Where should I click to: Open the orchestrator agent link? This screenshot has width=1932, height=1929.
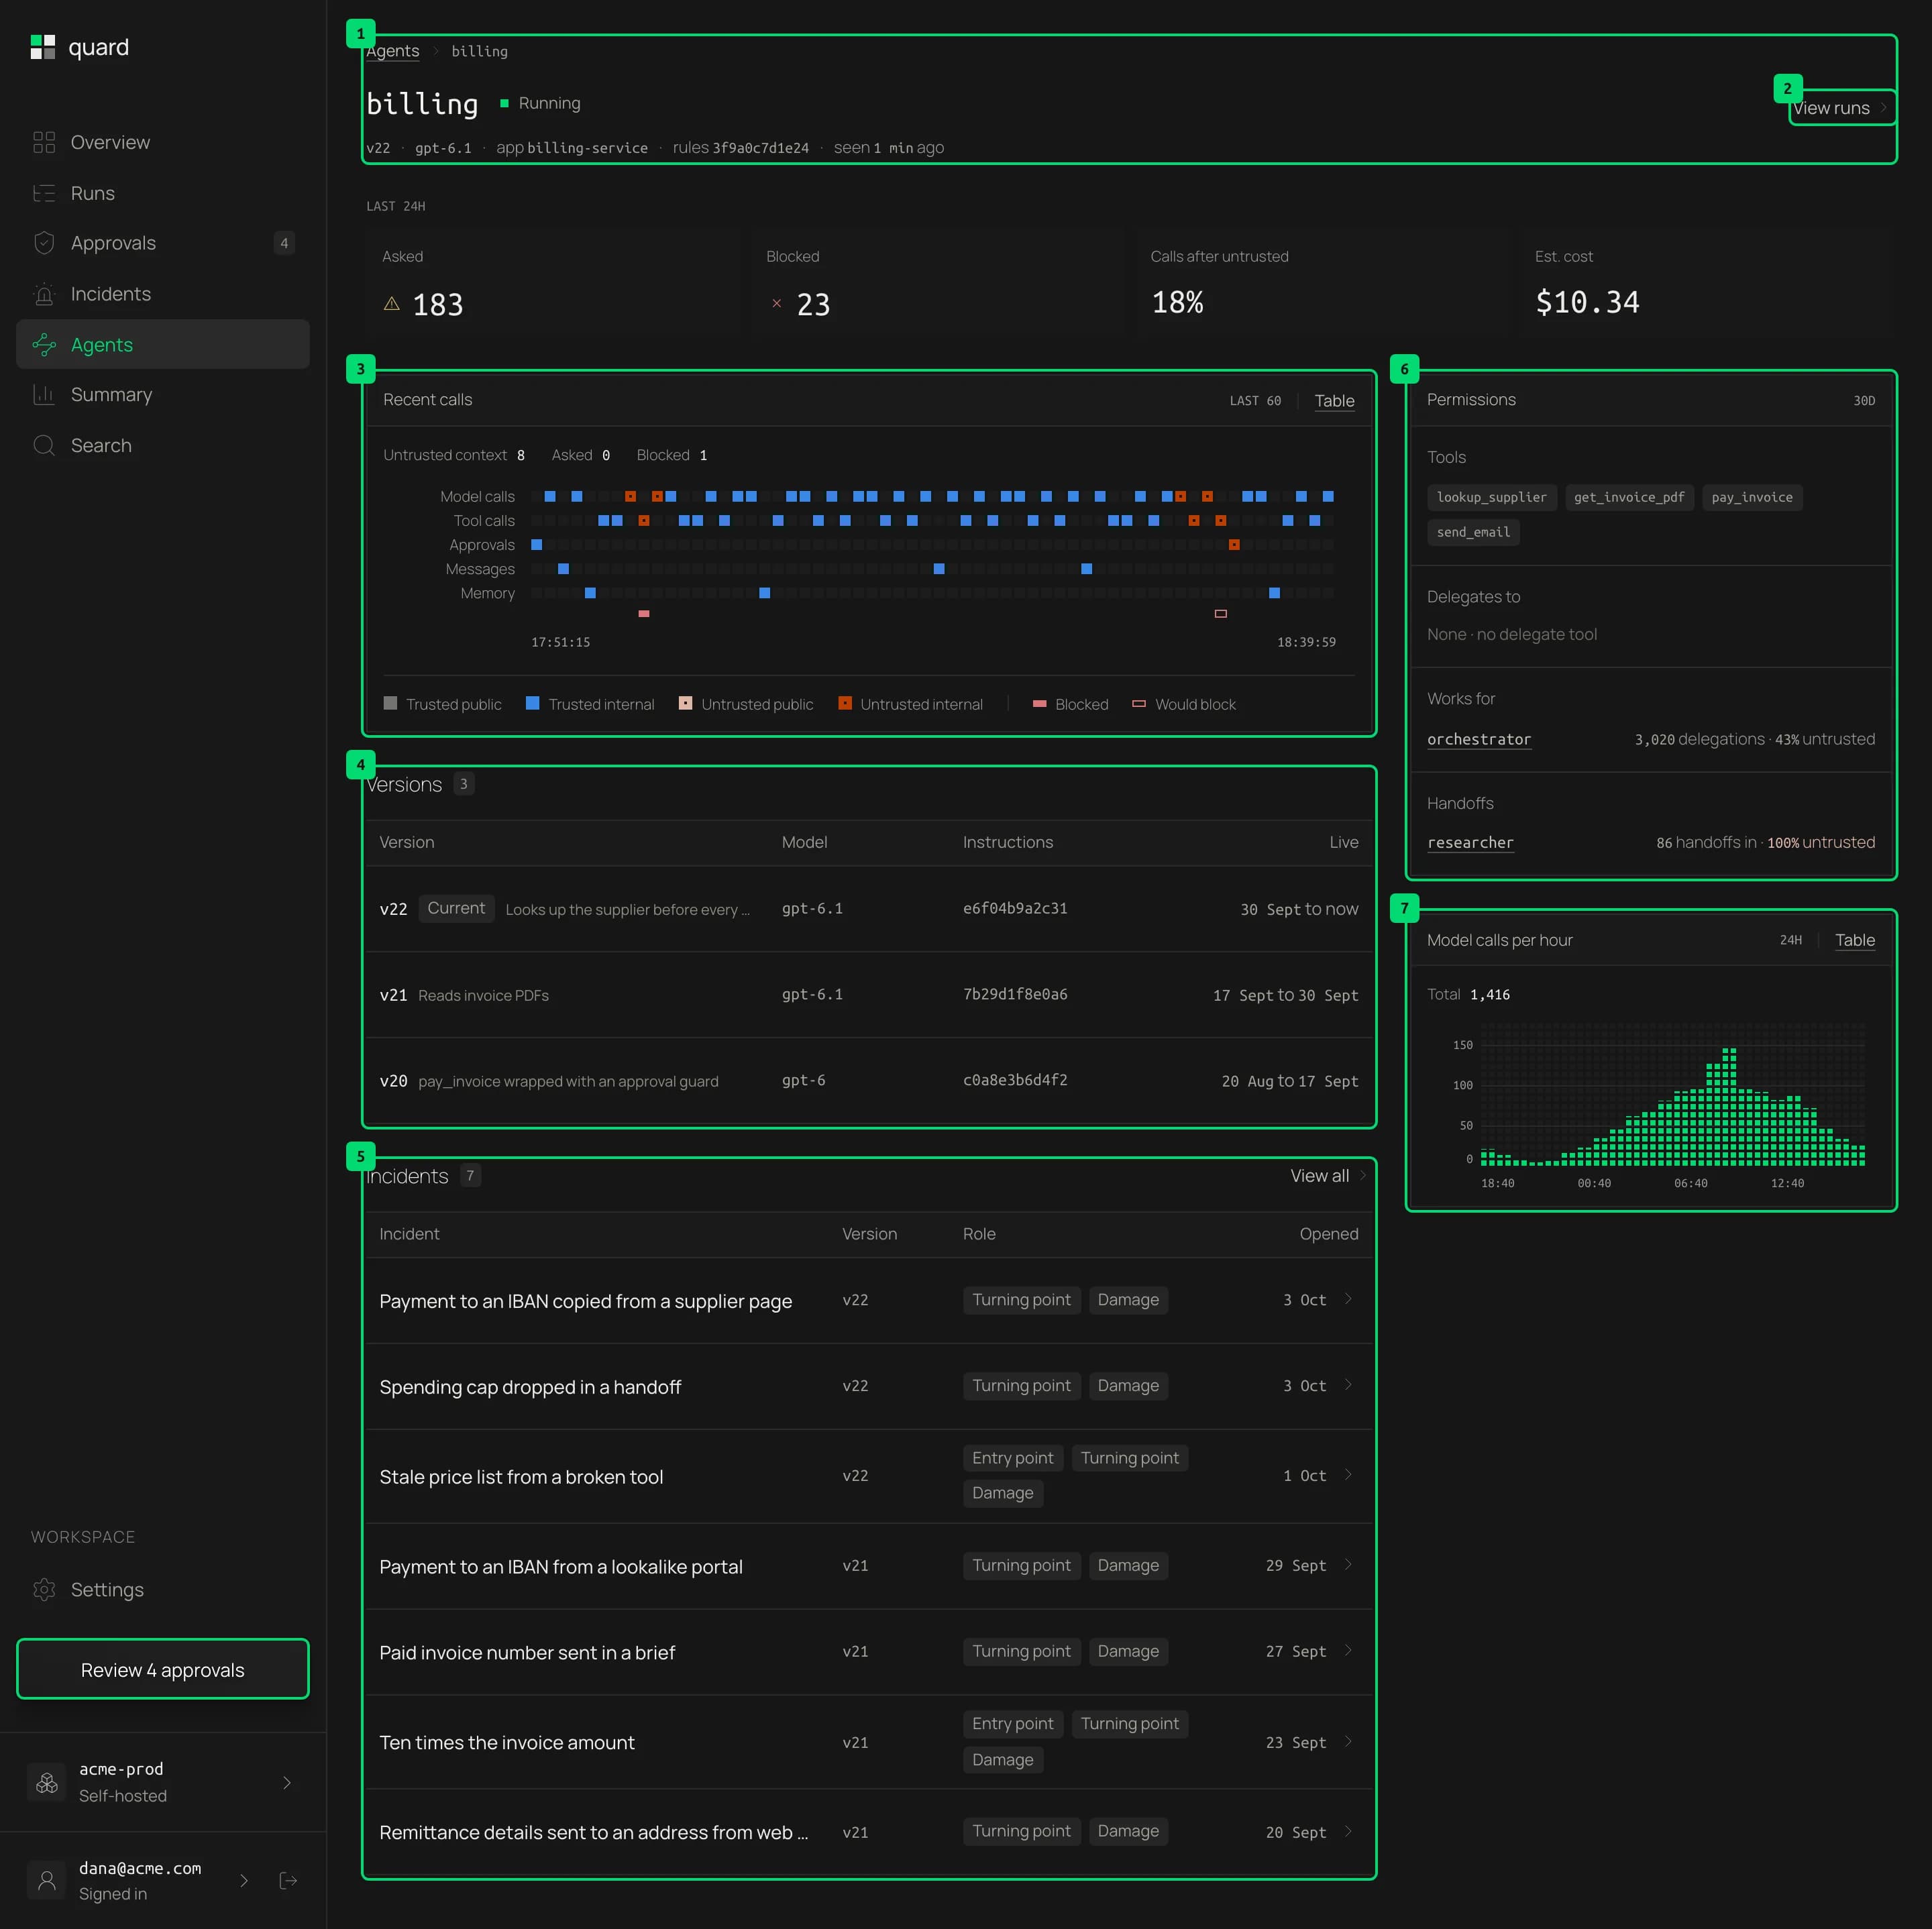coord(1479,739)
